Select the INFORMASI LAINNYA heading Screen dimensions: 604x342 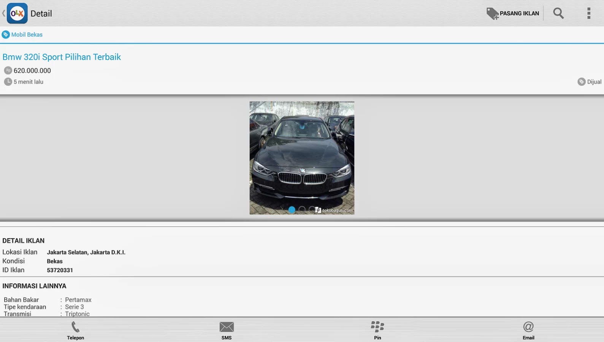point(34,286)
